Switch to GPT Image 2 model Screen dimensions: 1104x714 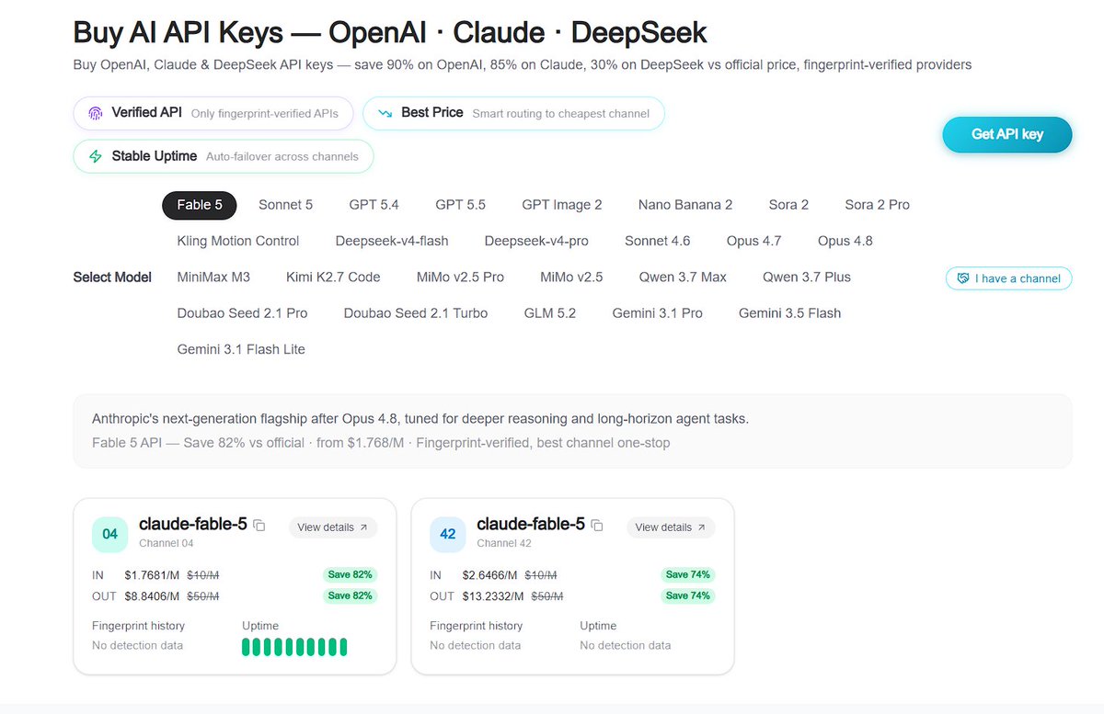[x=561, y=205]
